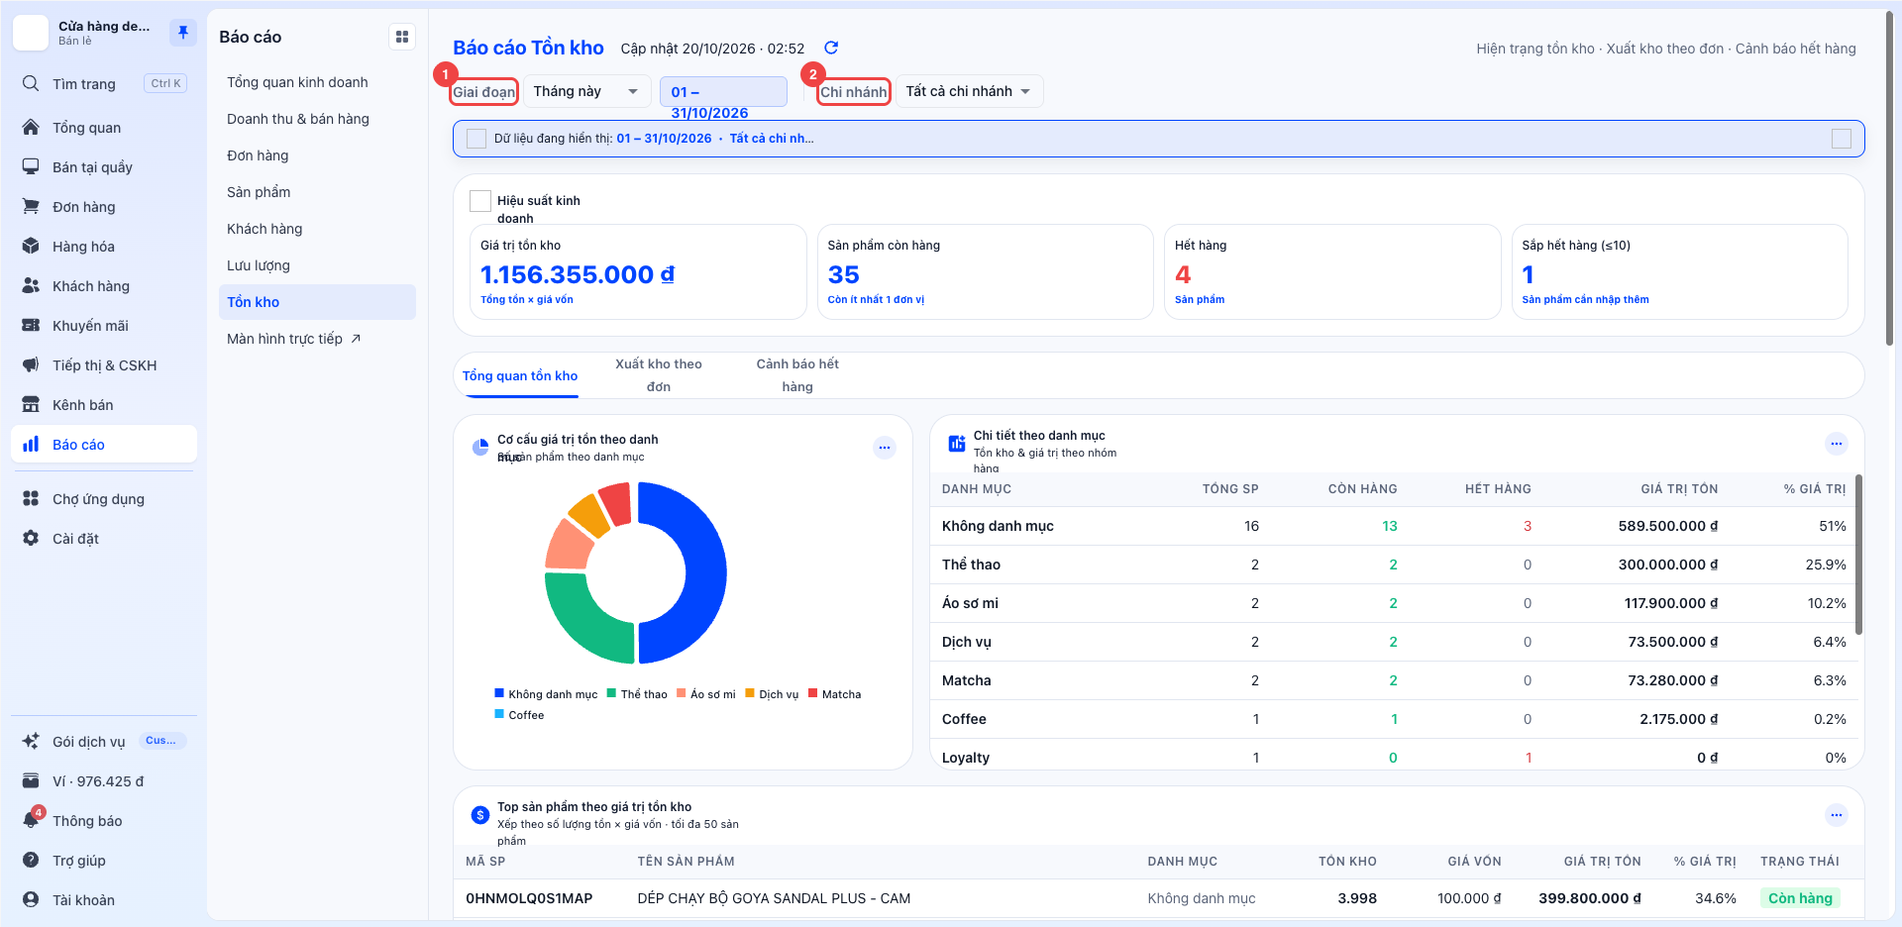Open Doanh thu & bán hàng report
This screenshot has width=1902, height=927.
pos(317,119)
